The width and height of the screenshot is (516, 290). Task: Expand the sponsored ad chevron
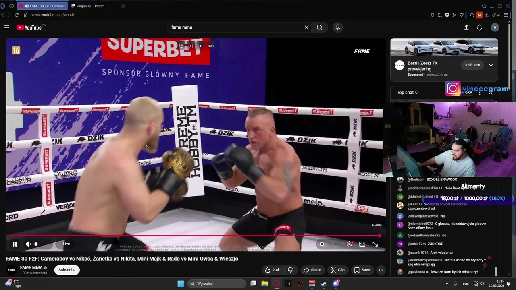tap(491, 65)
